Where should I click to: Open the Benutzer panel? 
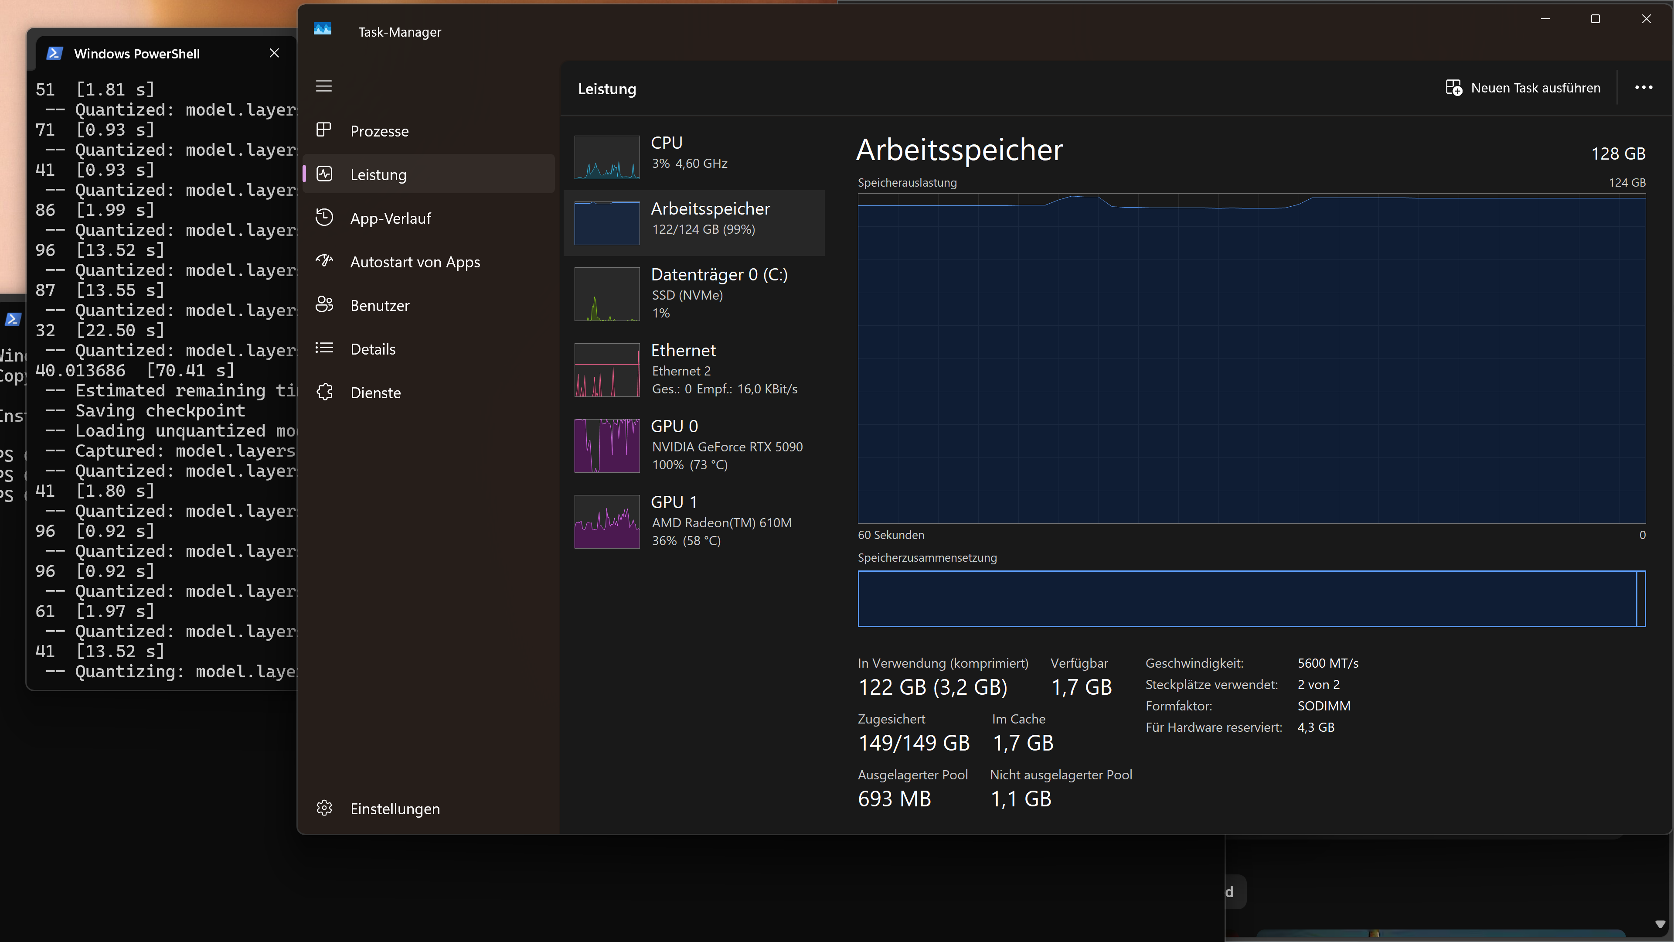click(x=380, y=305)
